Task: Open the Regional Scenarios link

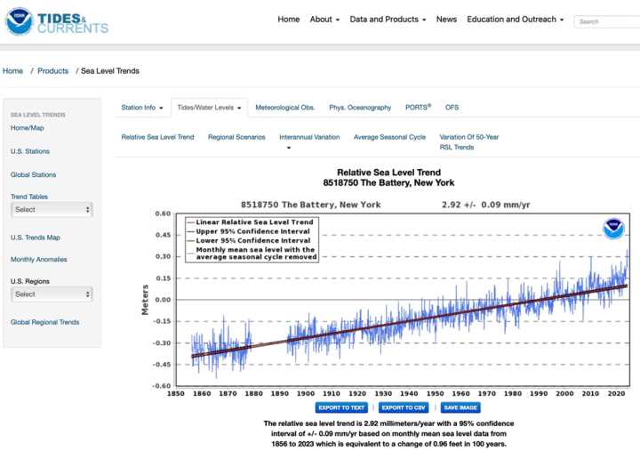Action: (x=236, y=137)
